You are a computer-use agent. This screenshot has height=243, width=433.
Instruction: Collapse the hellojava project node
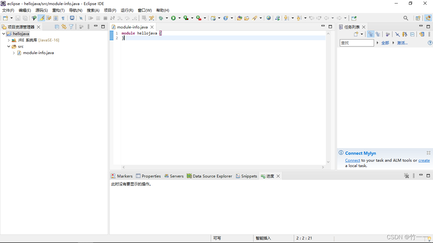(x=3, y=34)
